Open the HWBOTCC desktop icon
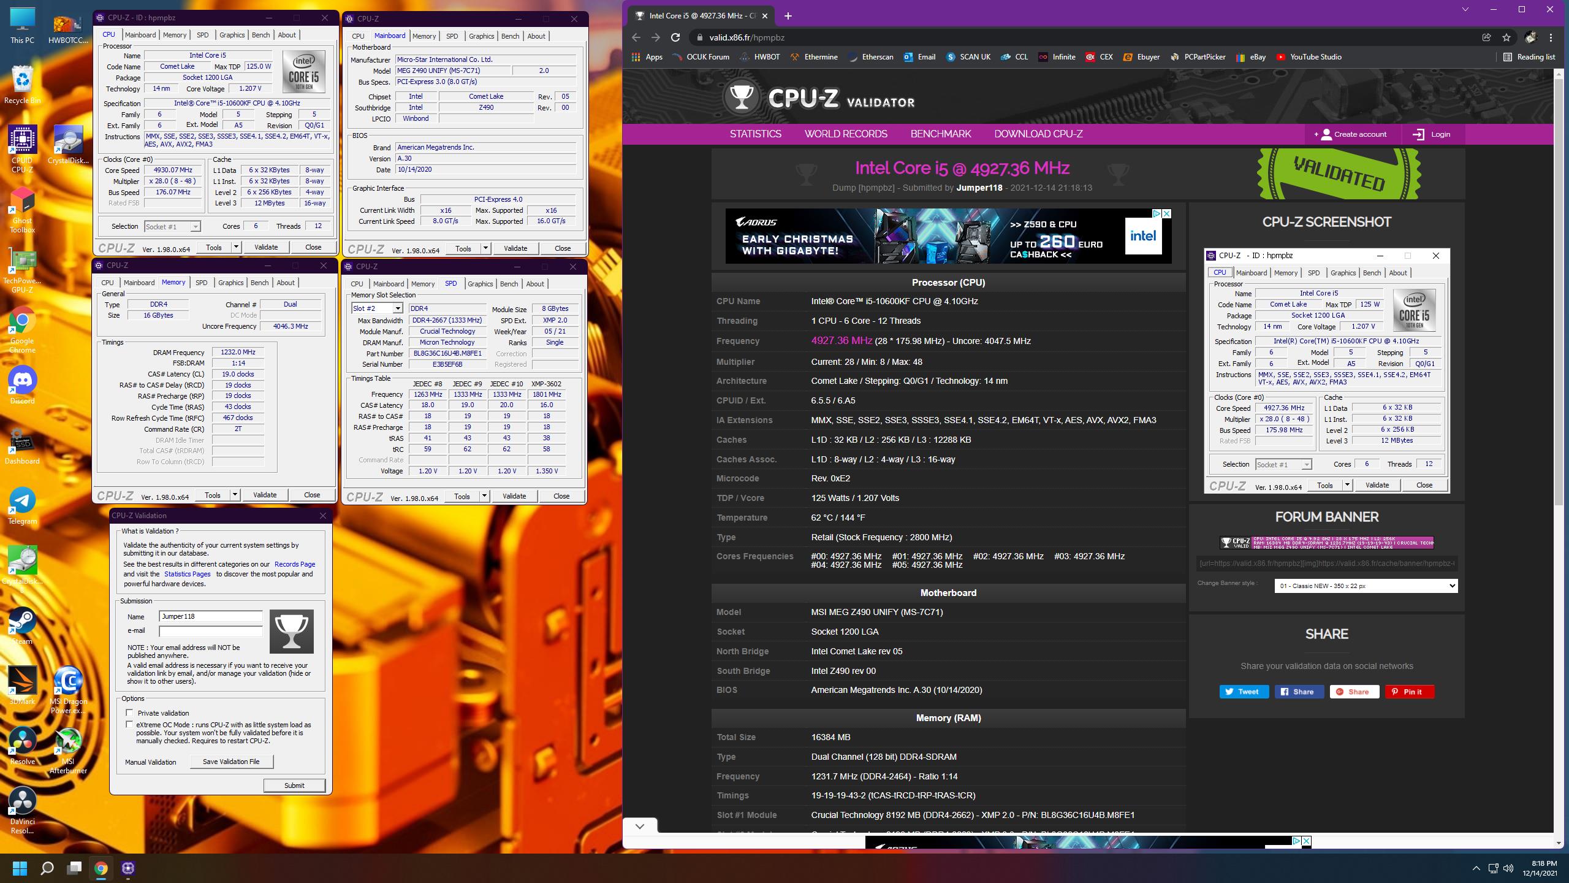 click(68, 29)
